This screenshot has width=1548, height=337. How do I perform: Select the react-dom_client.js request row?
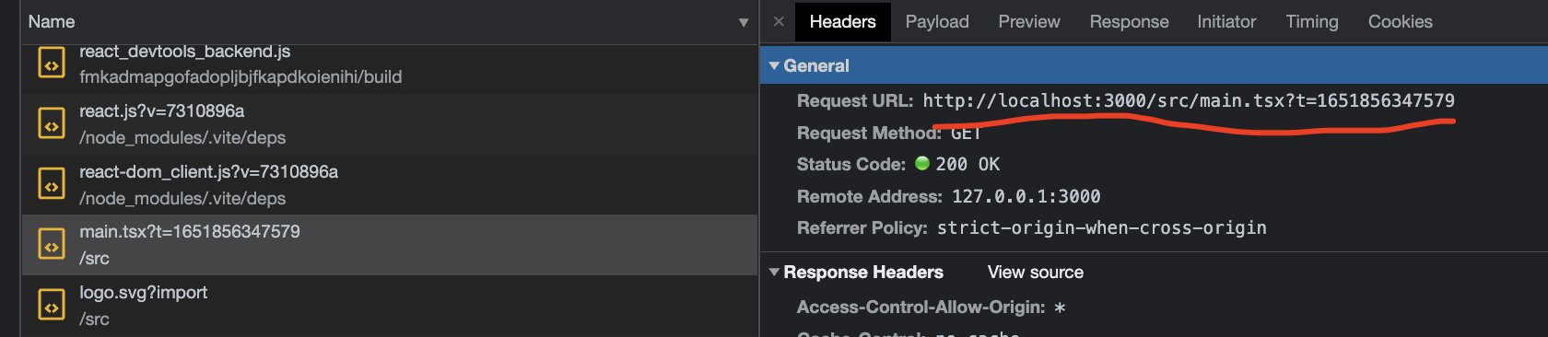tap(389, 184)
